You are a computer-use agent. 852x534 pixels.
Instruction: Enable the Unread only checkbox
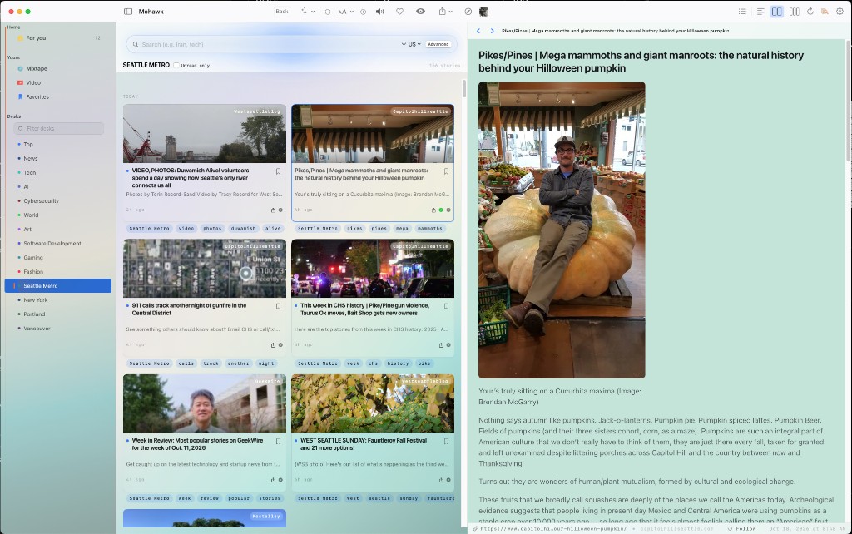[x=176, y=65]
